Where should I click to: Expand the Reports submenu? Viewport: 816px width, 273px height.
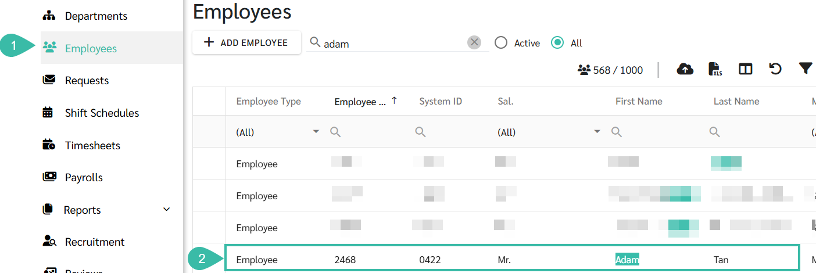(166, 210)
